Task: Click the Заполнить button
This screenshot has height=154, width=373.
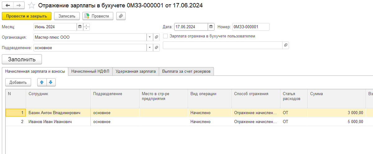Action: [22, 59]
